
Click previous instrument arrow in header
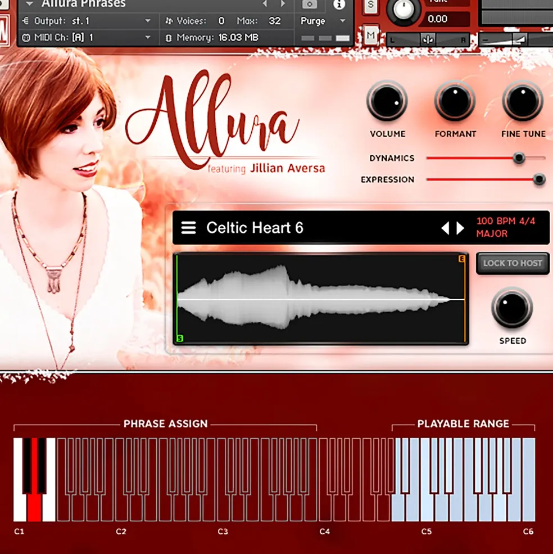tap(265, 3)
